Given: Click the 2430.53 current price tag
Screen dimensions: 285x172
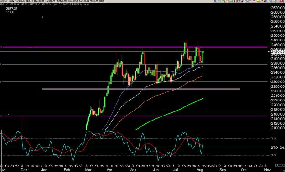Looking at the screenshot, I should pos(277,52).
